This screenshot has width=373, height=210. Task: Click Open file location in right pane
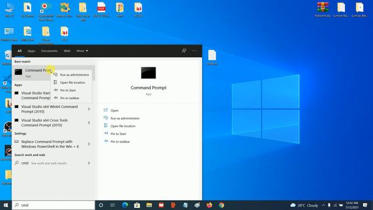123,126
